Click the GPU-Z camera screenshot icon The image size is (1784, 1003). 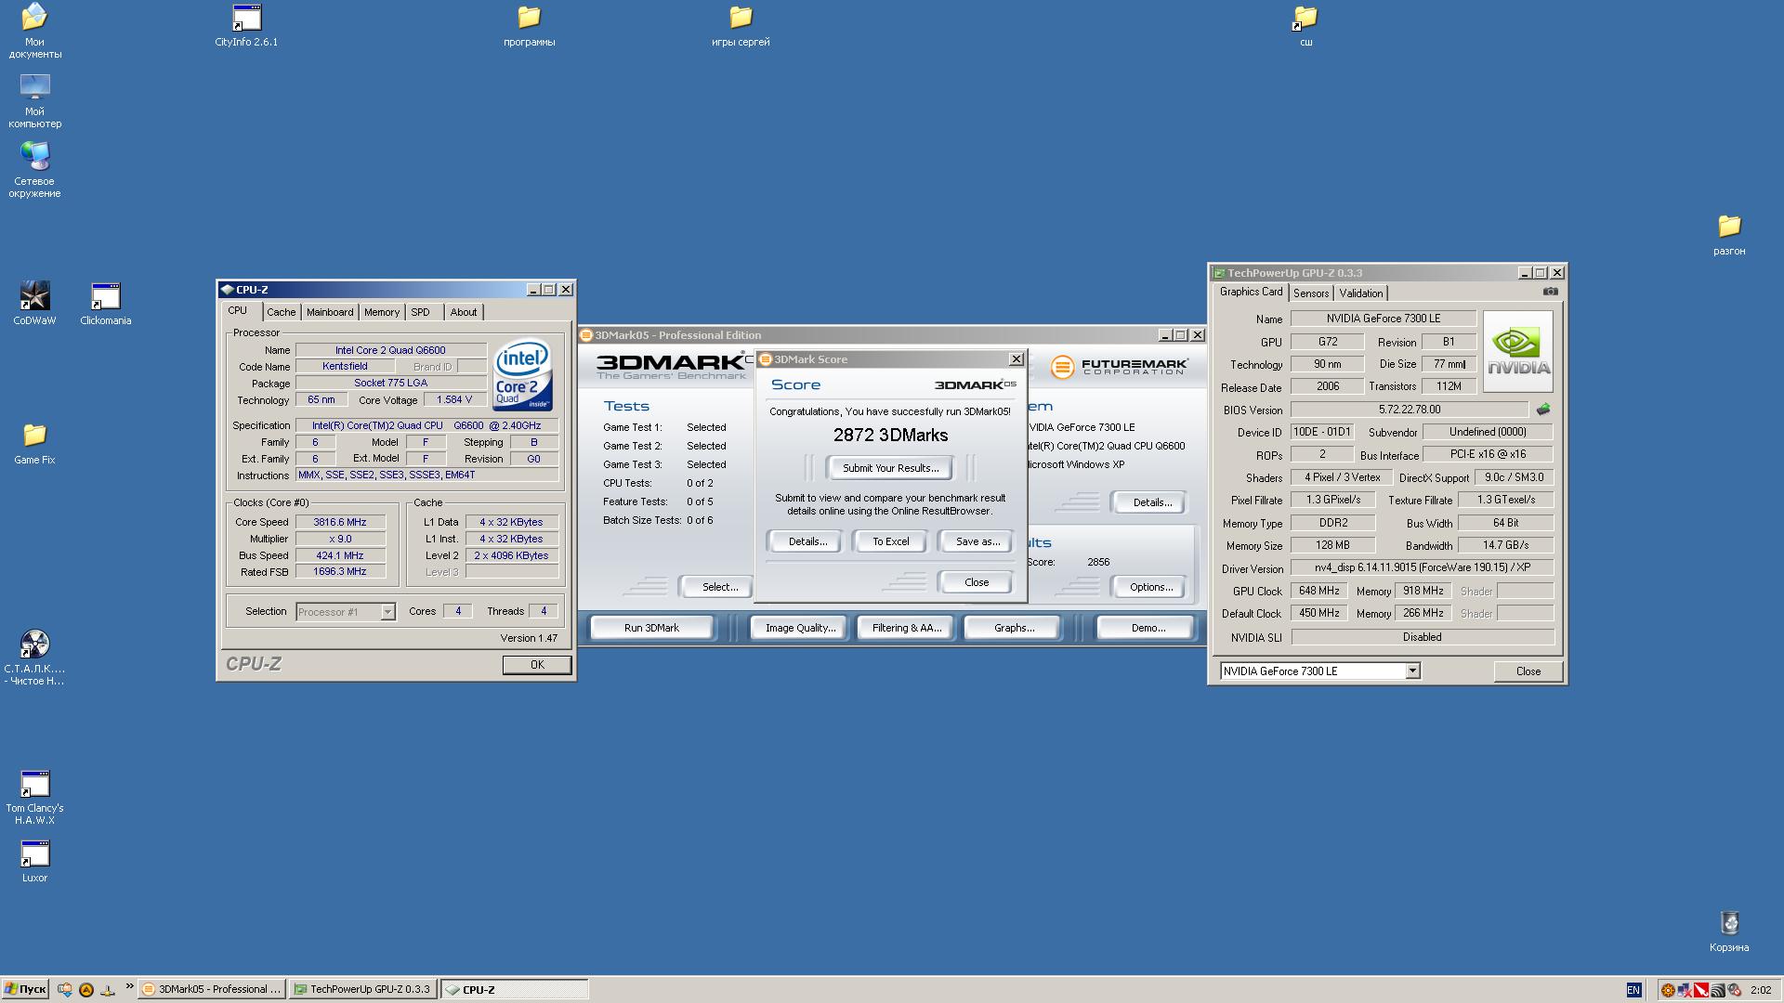(x=1550, y=291)
